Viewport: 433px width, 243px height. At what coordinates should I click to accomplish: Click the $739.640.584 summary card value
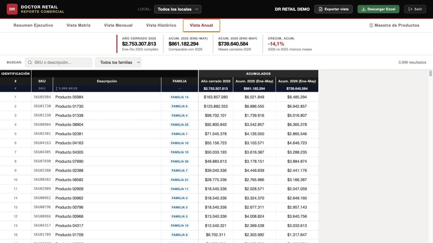(233, 44)
